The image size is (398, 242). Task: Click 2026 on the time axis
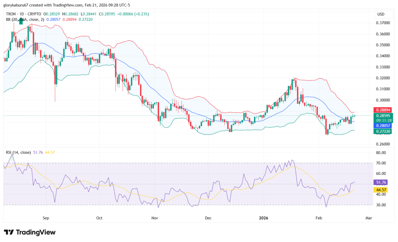(x=264, y=218)
